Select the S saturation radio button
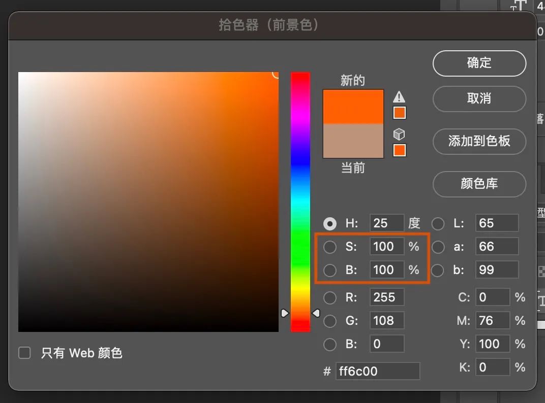Image resolution: width=545 pixels, height=403 pixels. (x=330, y=247)
